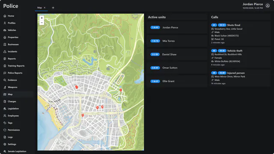Open the user account avatar icon

tap(268, 6)
